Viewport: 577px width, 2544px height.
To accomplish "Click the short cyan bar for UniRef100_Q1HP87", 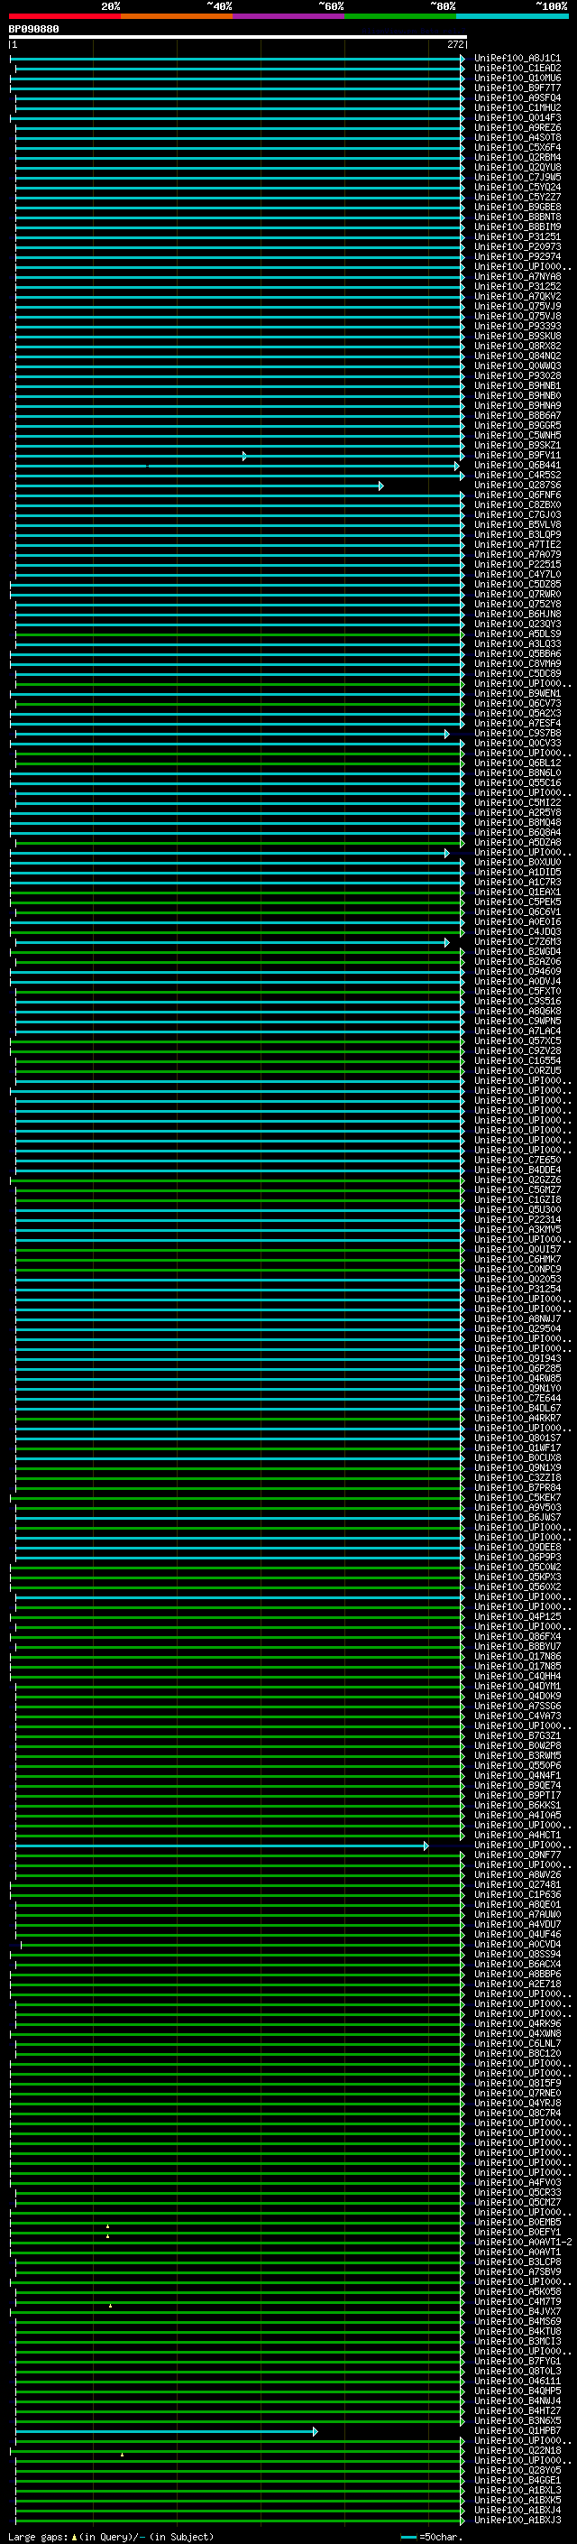I will pos(166,2430).
